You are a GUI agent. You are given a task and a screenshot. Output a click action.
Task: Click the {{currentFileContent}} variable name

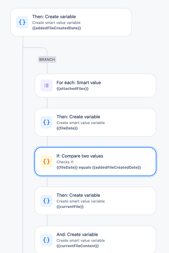(x=78, y=246)
